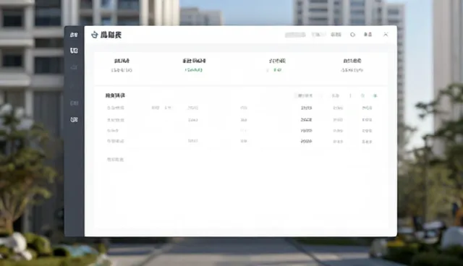Close the dialog with the X button

[x=386, y=35]
